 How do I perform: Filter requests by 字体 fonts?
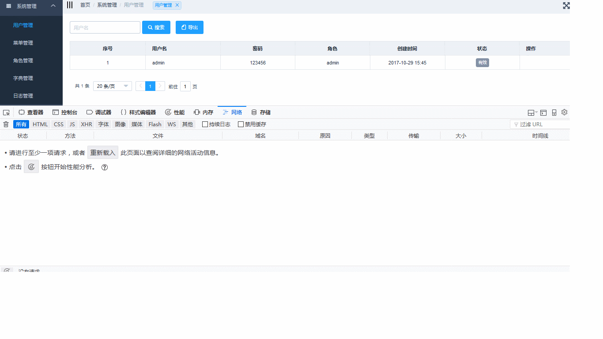103,124
